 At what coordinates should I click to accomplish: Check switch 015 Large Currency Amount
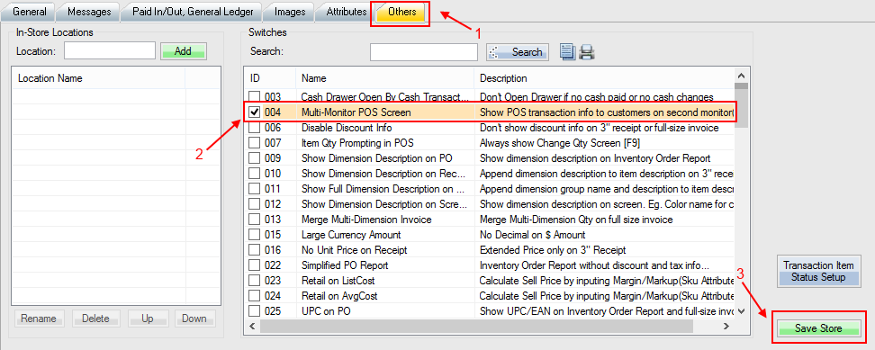coord(255,235)
